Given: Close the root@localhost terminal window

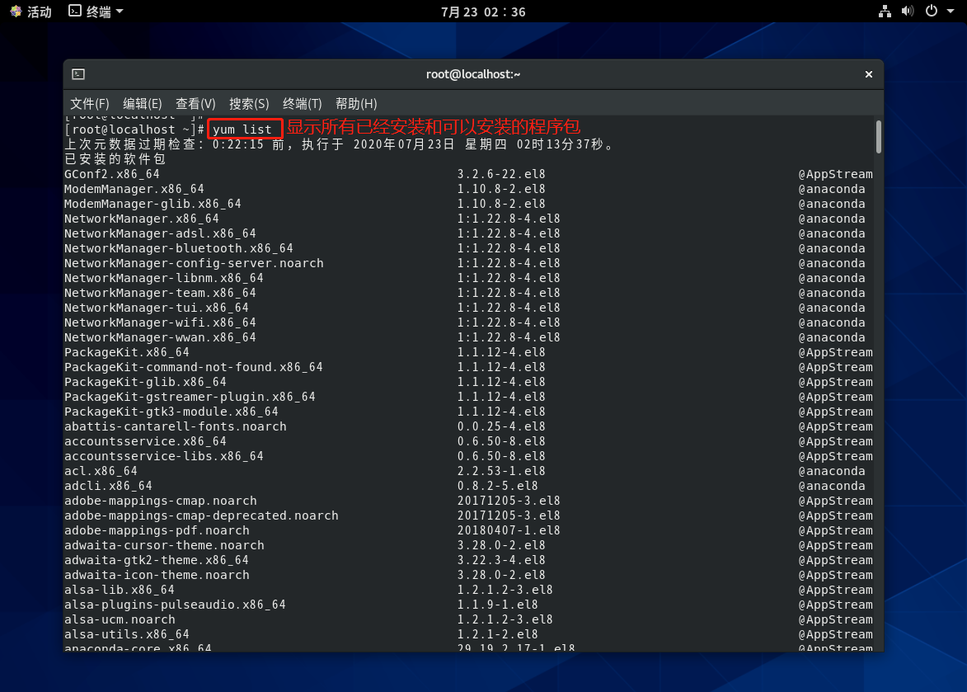Looking at the screenshot, I should [868, 74].
